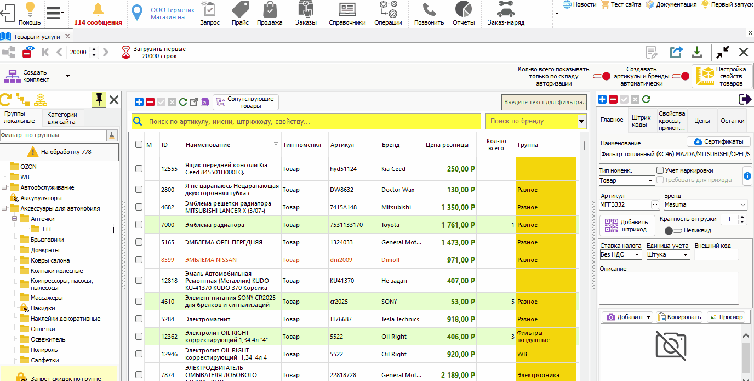Click the 114 сообщения bell icon

point(98,9)
